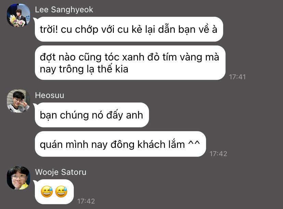Select the message starting with 'trời! cu chớp'
This screenshot has height=209, width=283.
coord(129,29)
